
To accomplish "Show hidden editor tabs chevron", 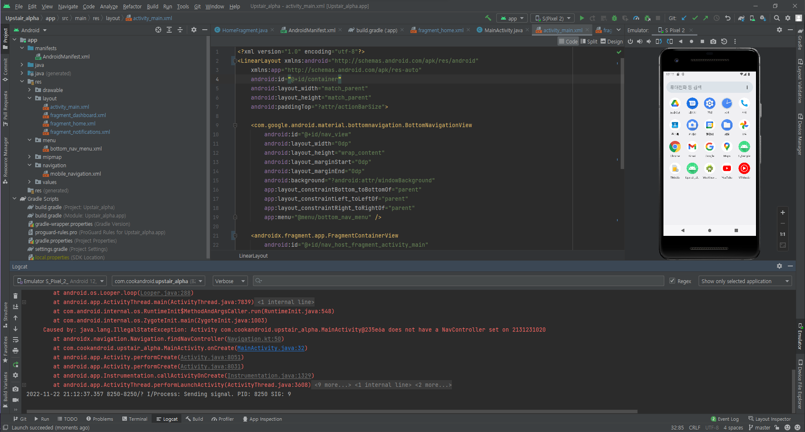I will coord(619,30).
